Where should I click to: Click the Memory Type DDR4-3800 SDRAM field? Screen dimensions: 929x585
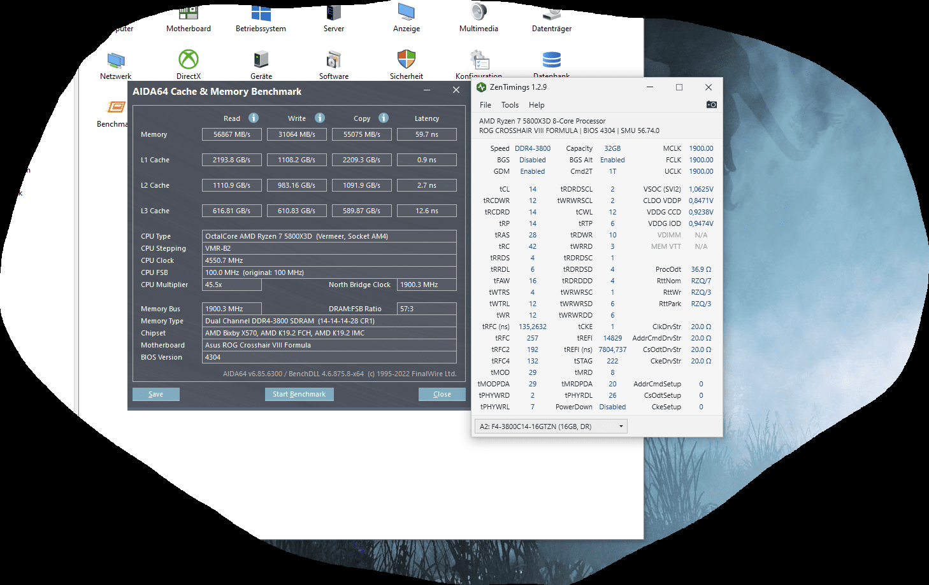[x=329, y=321]
